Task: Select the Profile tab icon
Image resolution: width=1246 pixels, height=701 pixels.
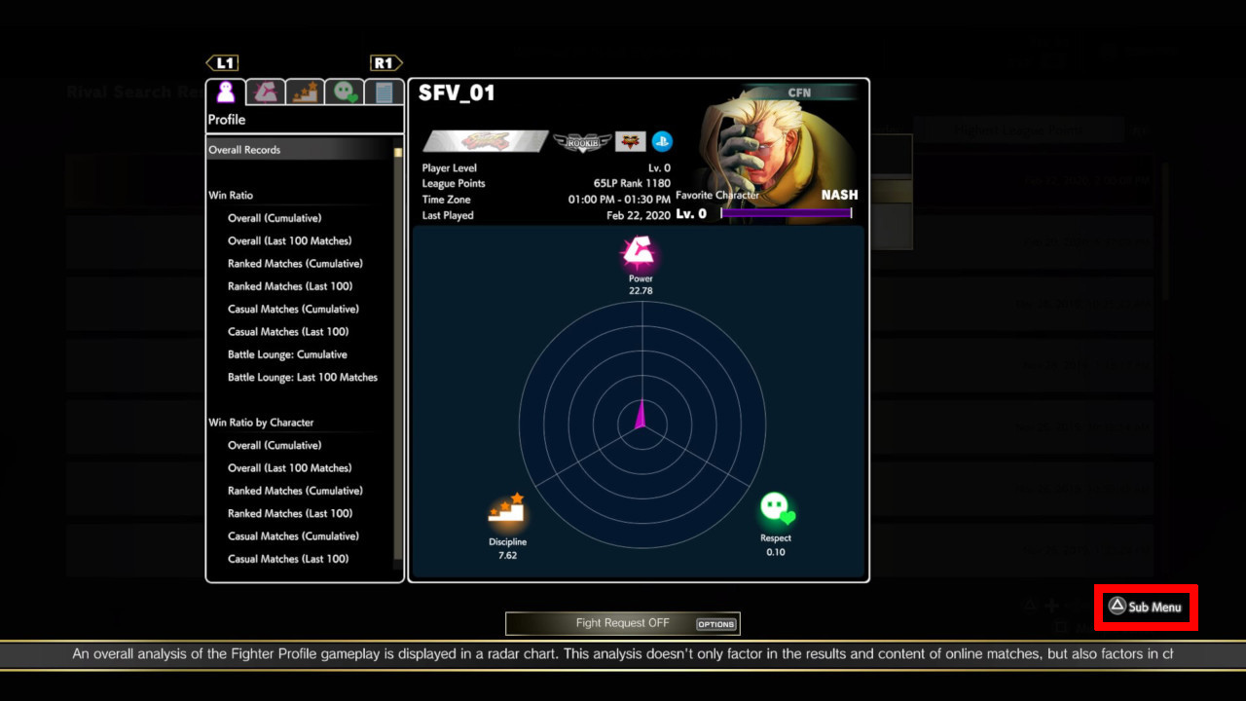Action: click(226, 92)
